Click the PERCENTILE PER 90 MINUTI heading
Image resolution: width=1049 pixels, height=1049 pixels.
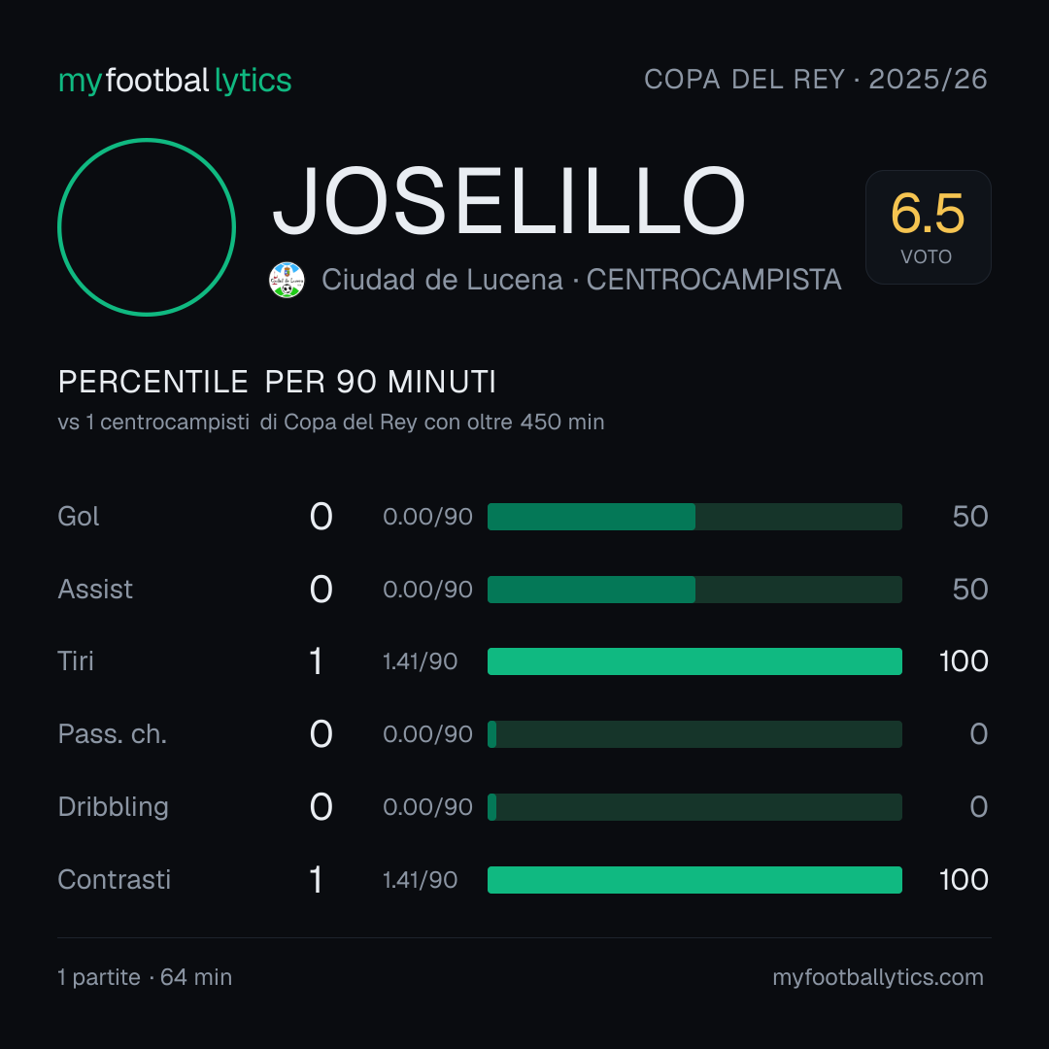pyautogui.click(x=277, y=382)
